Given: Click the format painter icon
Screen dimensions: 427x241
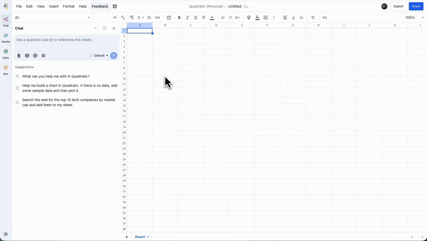Looking at the screenshot, I should 249,18.
